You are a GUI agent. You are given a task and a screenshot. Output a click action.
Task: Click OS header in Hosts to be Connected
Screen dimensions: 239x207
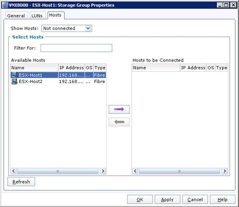coord(211,68)
